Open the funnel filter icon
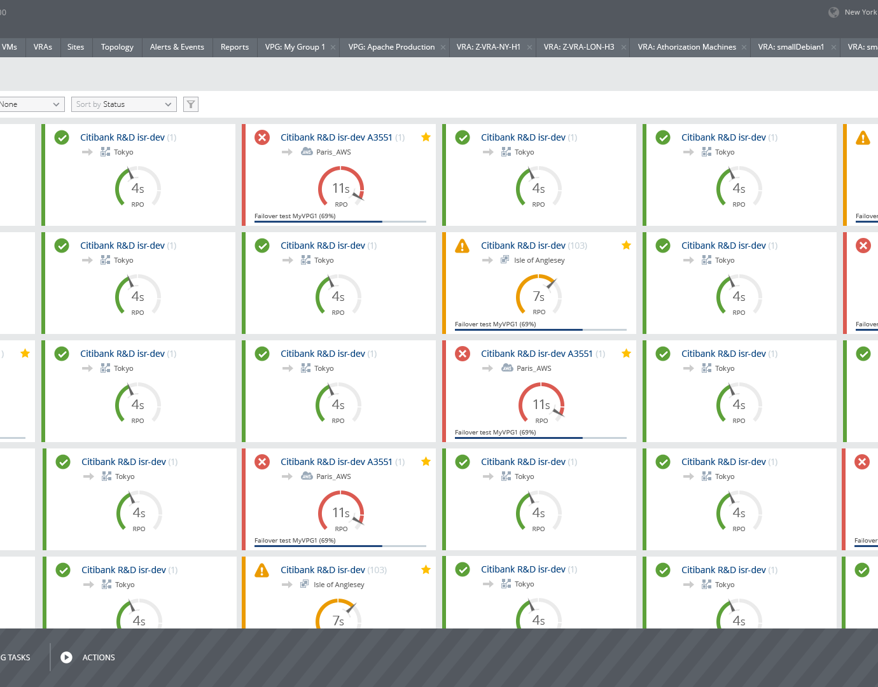Screen dimensions: 878x687 (191, 104)
